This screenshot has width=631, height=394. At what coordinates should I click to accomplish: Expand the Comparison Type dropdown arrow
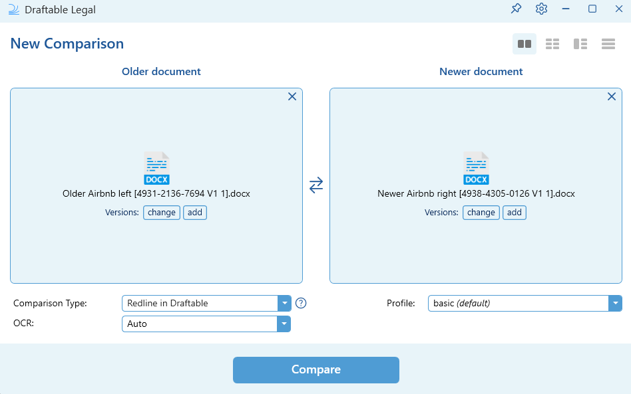coord(284,303)
